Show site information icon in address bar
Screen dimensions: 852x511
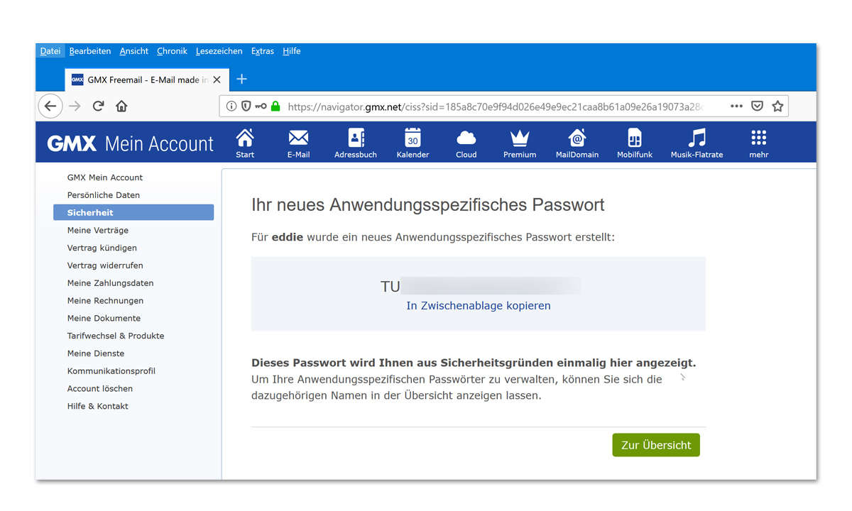click(x=231, y=106)
